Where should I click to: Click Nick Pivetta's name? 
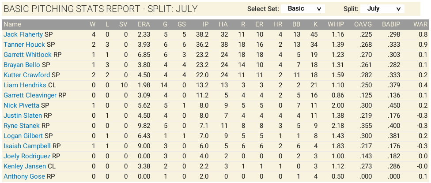[x=22, y=105]
